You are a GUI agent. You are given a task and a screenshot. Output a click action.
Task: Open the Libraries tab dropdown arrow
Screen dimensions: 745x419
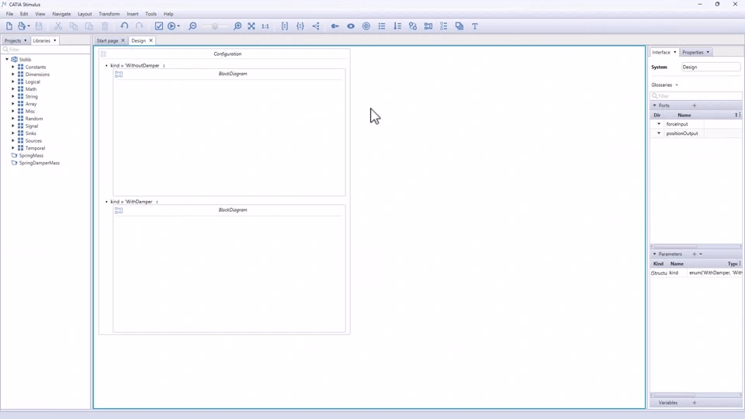pyautogui.click(x=54, y=41)
